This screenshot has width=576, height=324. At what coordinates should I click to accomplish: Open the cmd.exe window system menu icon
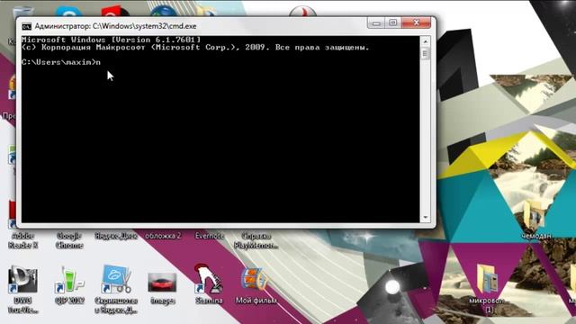click(x=26, y=26)
